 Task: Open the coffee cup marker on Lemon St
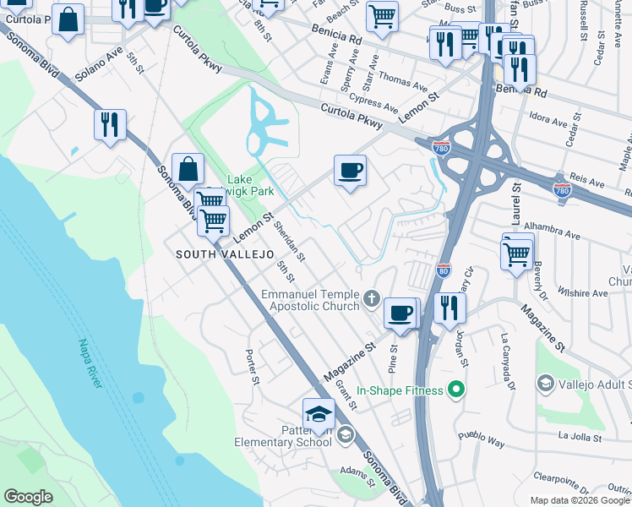tap(351, 173)
